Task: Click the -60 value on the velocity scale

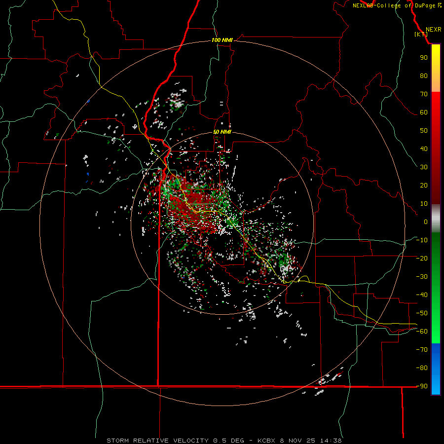Action: (422, 332)
